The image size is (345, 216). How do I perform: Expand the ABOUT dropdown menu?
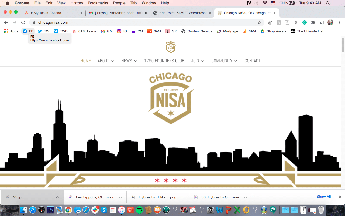tap(106, 61)
